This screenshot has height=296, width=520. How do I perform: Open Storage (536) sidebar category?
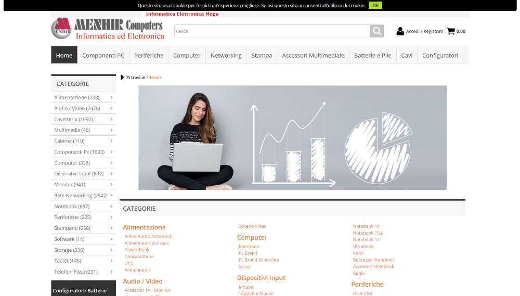tap(84, 250)
